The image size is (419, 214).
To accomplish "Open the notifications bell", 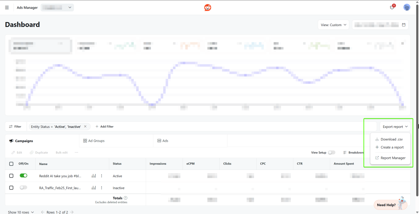I will point(392,7).
